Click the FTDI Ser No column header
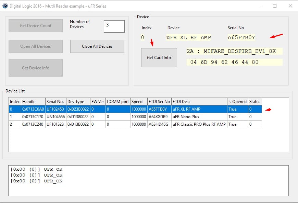Screen dimensions: 298x203 pos(159,102)
